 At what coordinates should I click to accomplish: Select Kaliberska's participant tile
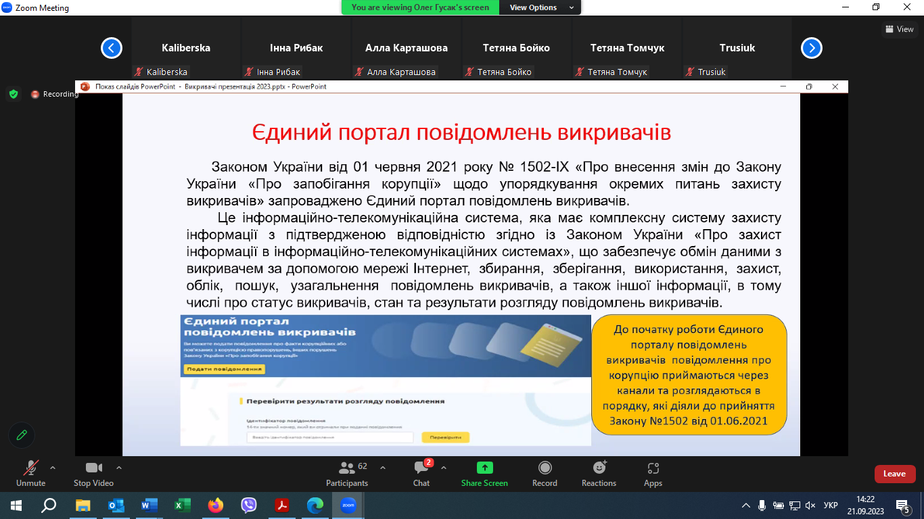[x=186, y=48]
